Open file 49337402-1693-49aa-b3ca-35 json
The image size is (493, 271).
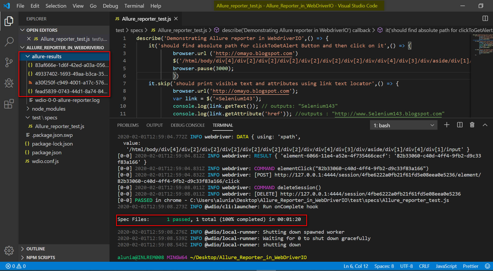tap(64, 74)
